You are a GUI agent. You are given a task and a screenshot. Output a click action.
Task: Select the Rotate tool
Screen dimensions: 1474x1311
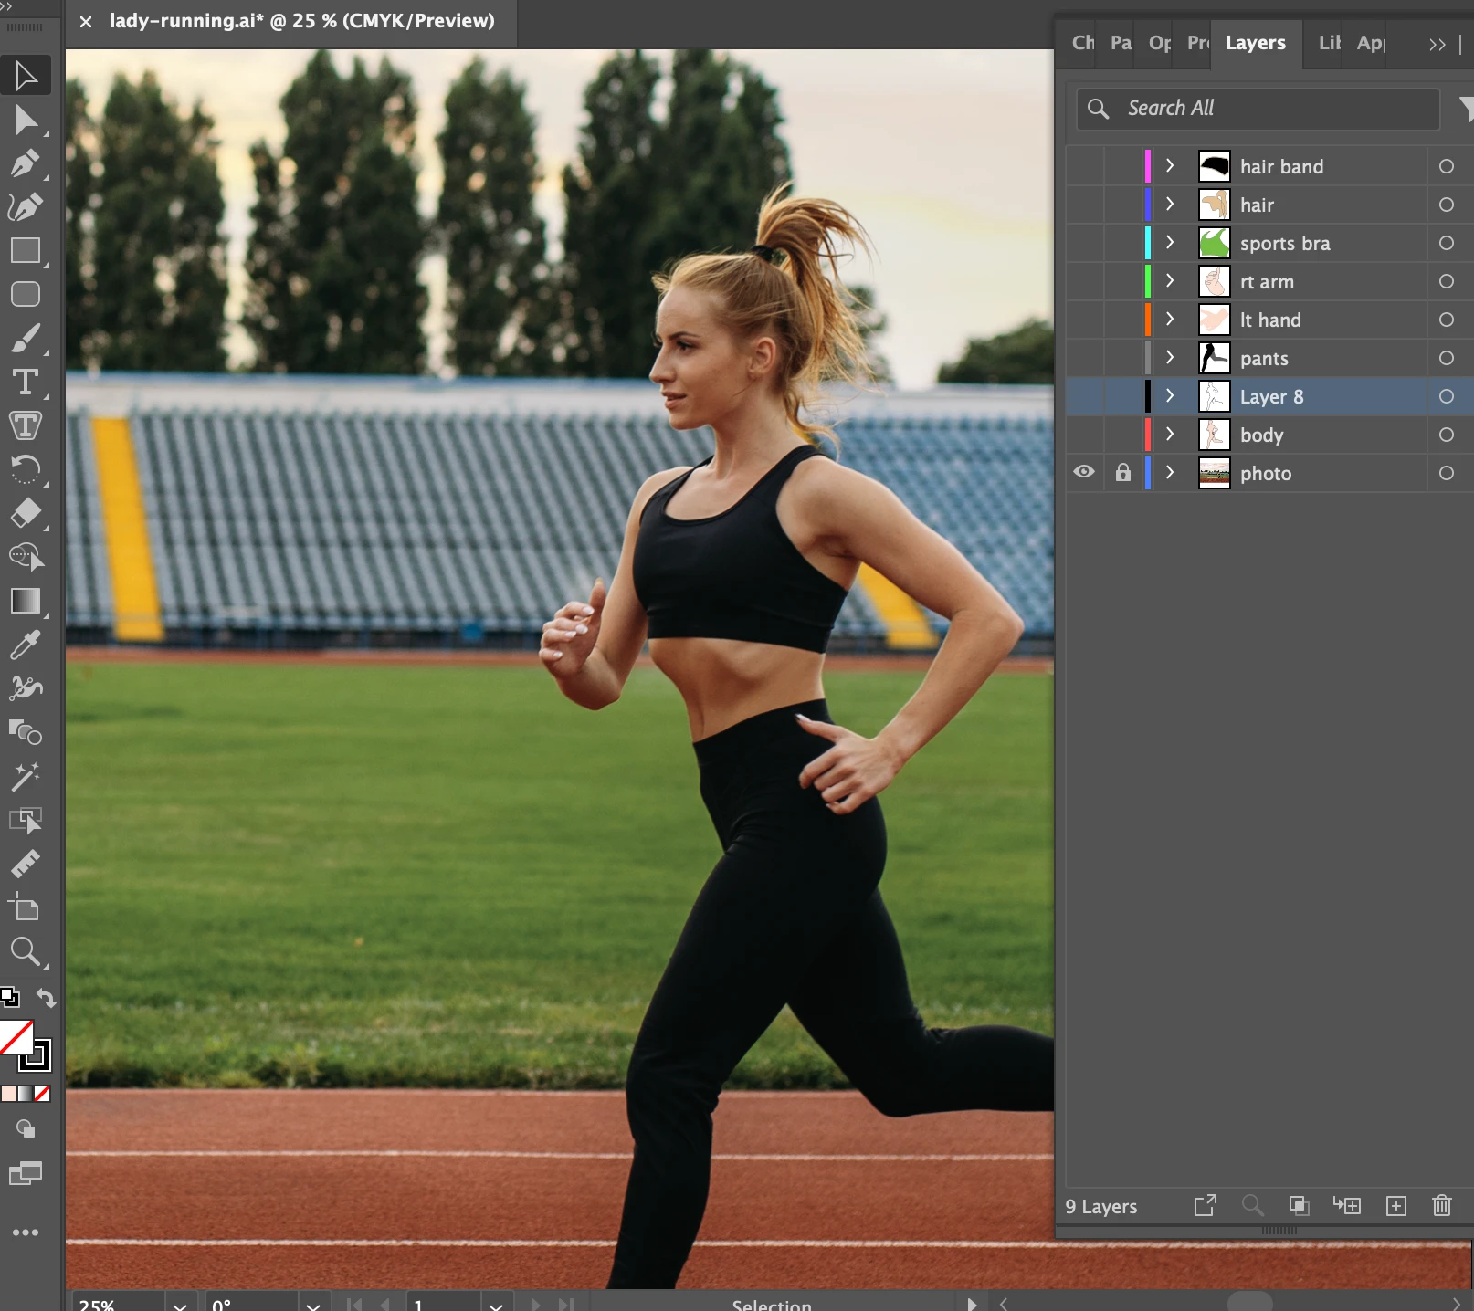(x=26, y=469)
